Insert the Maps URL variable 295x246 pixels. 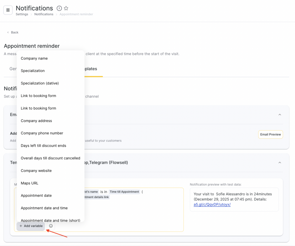click(29, 183)
